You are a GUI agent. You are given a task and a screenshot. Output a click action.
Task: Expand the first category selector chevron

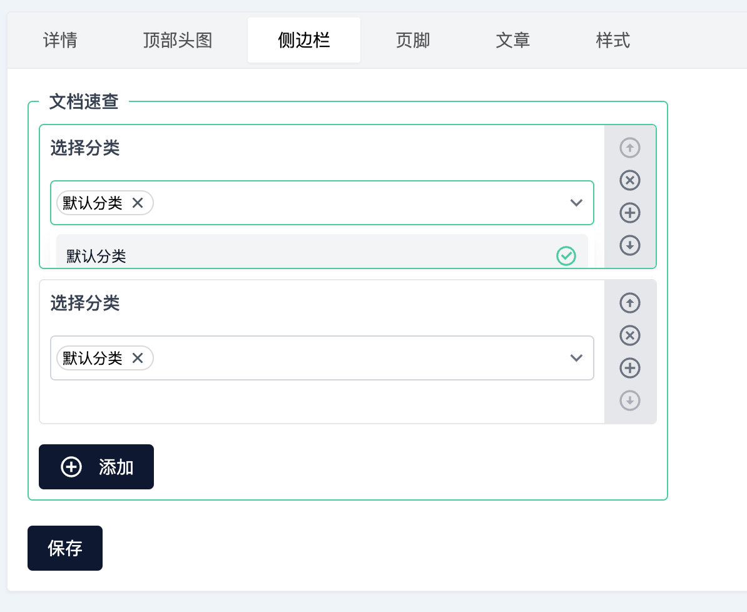[x=576, y=203]
